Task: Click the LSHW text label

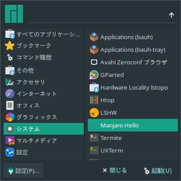Action: [x=109, y=113]
